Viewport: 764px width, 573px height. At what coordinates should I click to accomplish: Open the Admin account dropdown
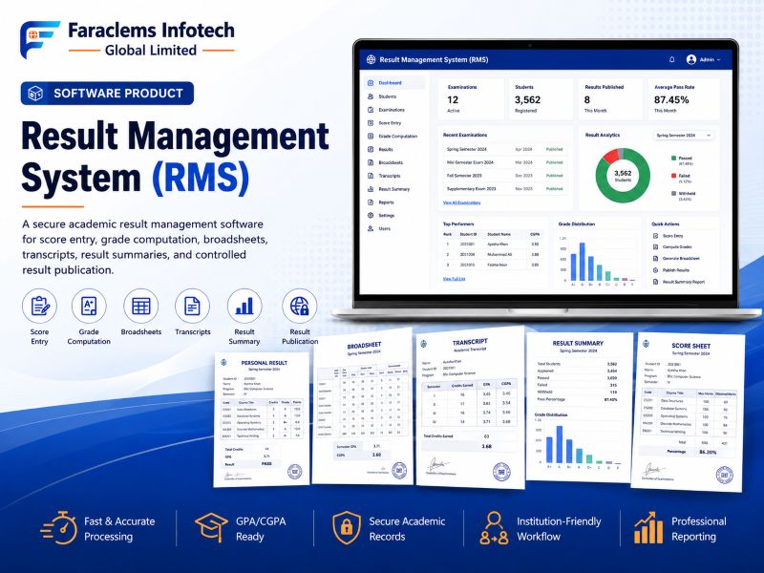pyautogui.click(x=703, y=59)
